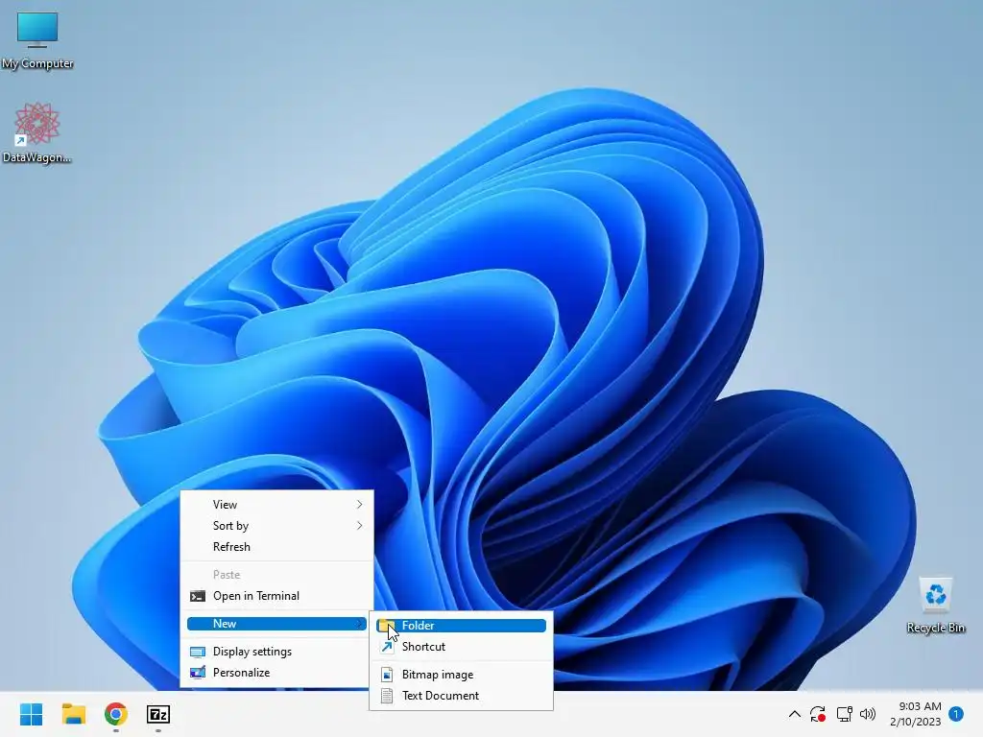The image size is (983, 737).
Task: Select the New menu entry
Action: click(277, 624)
